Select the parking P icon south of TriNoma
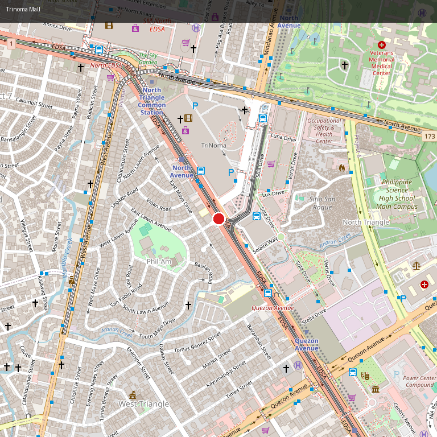This screenshot has height=437, width=437. (231, 172)
